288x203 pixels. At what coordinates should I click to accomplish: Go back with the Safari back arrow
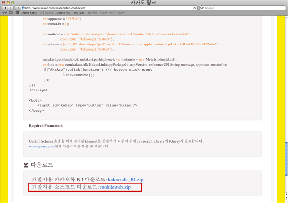pos(5,8)
